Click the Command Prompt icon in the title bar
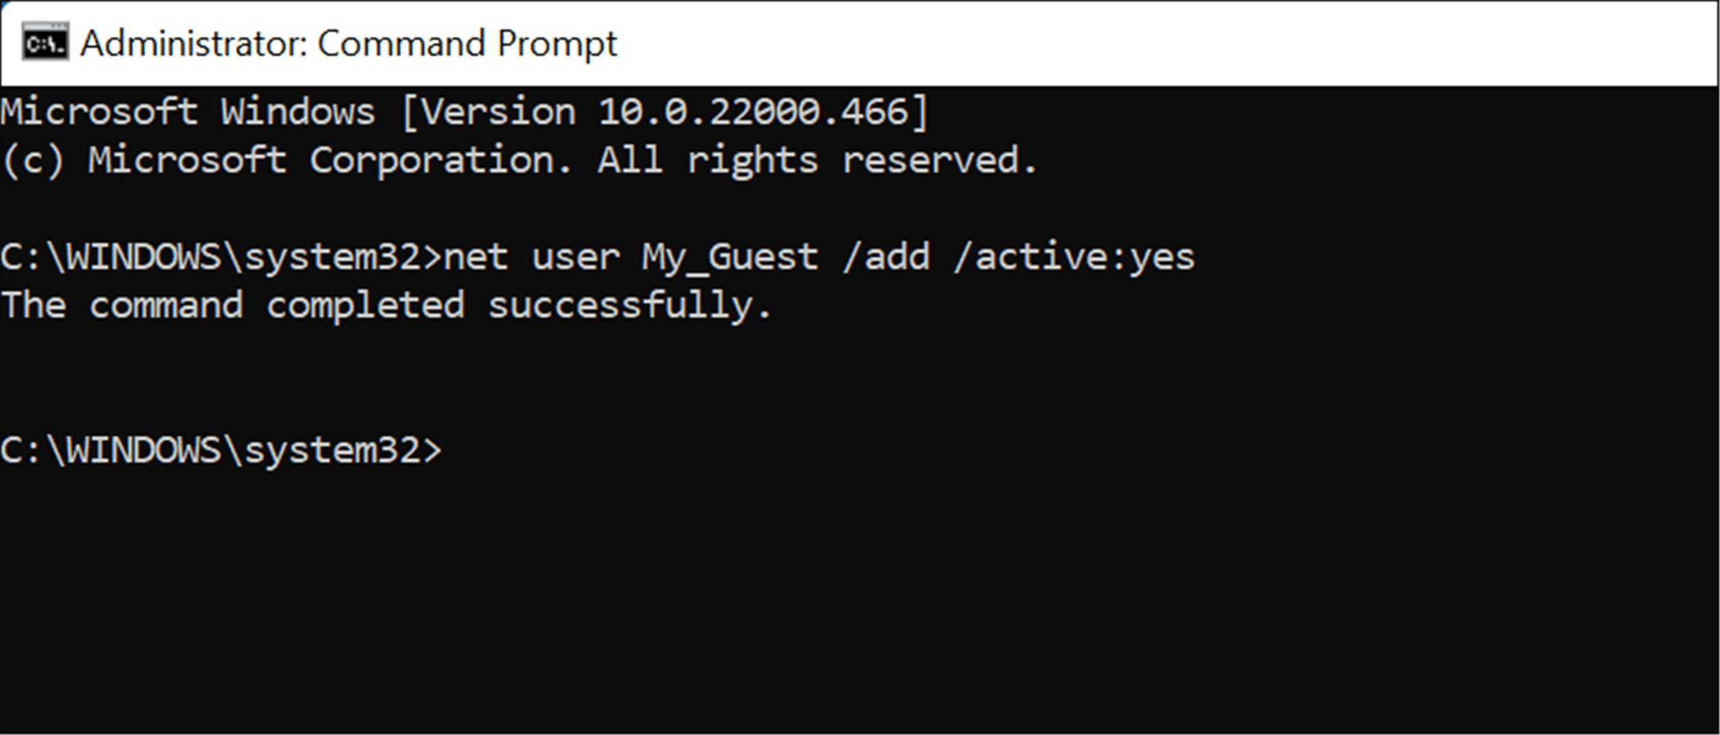The height and width of the screenshot is (735, 1720). 45,43
